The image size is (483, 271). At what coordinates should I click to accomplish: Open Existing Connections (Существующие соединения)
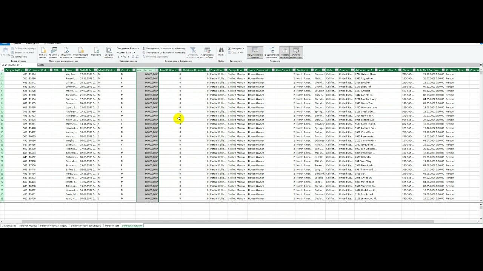pyautogui.click(x=80, y=53)
